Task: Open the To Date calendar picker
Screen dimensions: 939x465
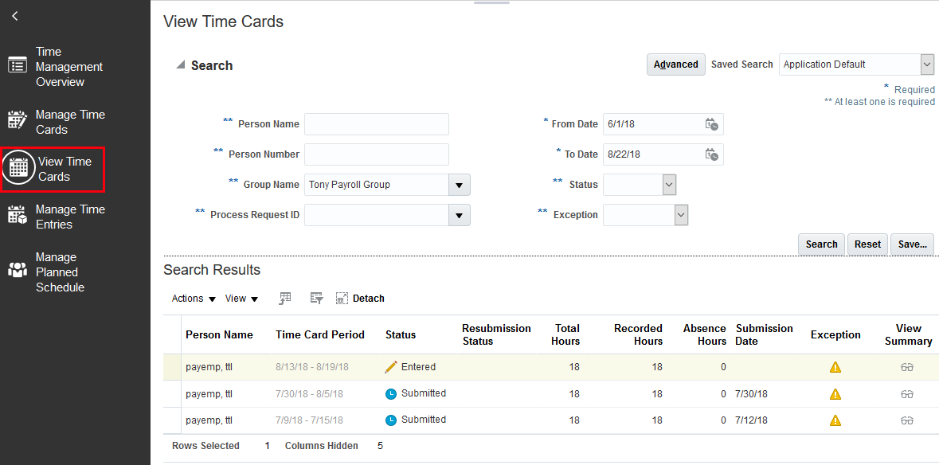Action: (711, 154)
